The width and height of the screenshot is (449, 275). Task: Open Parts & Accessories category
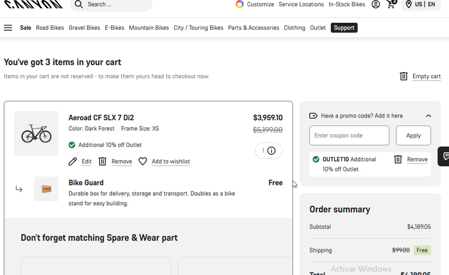tap(254, 28)
